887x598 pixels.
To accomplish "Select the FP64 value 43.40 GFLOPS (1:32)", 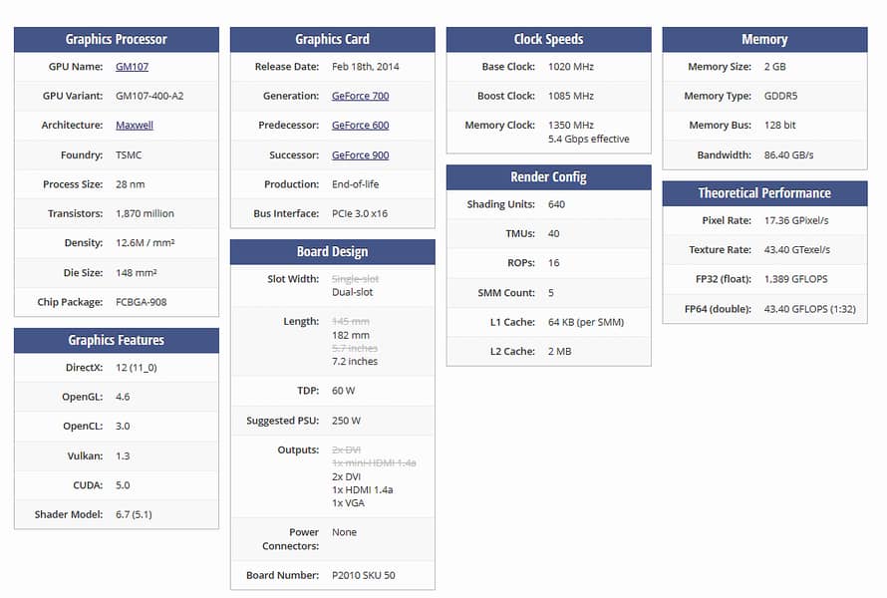I will pyautogui.click(x=809, y=309).
